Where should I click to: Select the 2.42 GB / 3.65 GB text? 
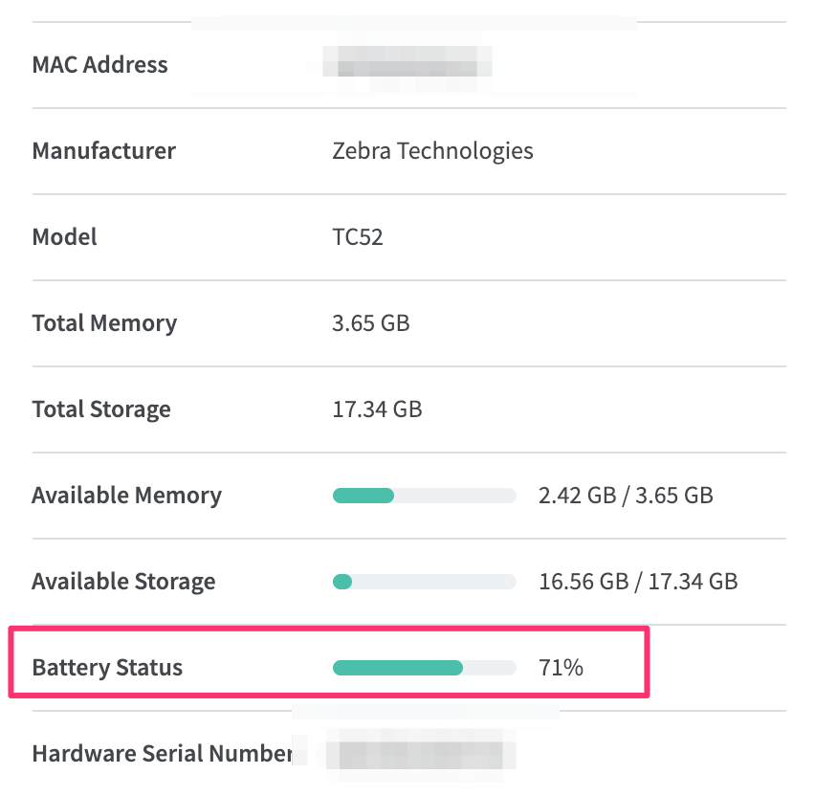[626, 496]
